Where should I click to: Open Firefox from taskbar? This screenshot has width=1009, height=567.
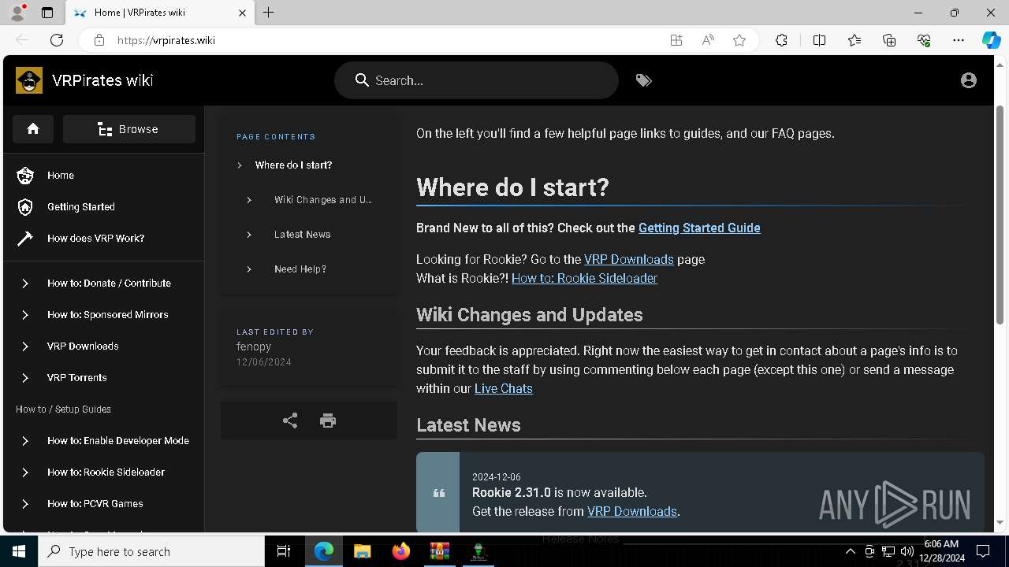[x=401, y=551]
